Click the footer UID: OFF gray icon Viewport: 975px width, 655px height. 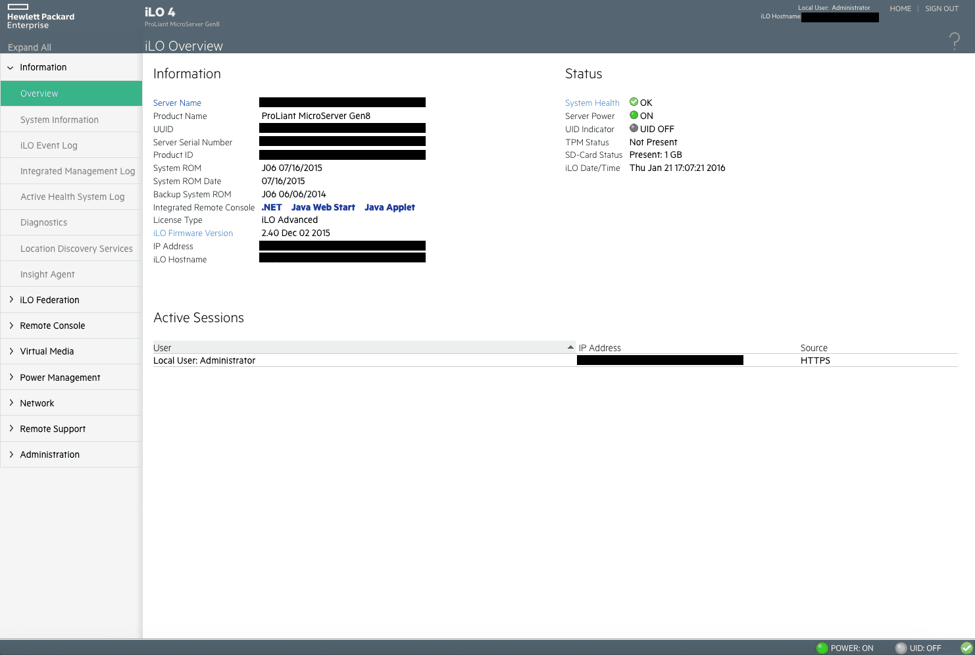tap(901, 648)
